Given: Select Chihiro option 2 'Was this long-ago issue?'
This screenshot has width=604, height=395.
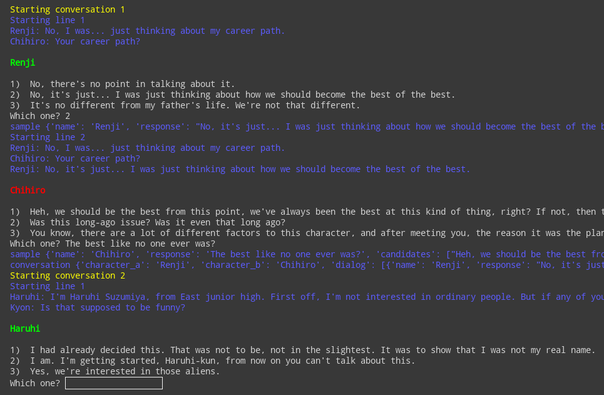Looking at the screenshot, I should [x=148, y=222].
